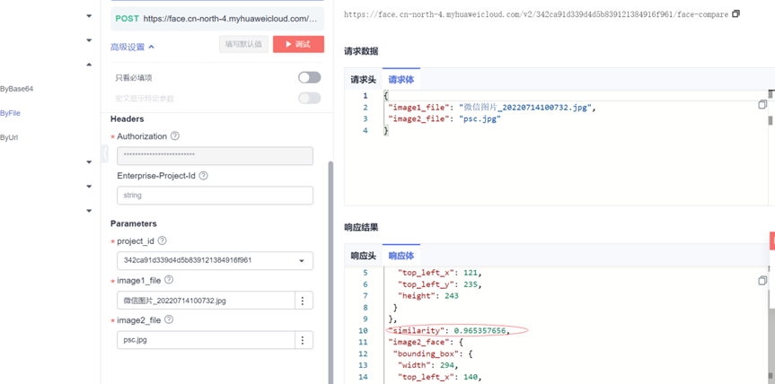Collapse the 高级设置 section
775x384 pixels.
pos(133,47)
